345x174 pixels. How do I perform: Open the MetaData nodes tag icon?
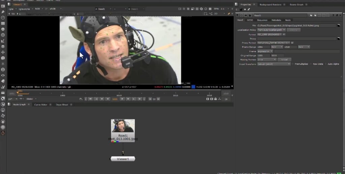tap(3, 81)
